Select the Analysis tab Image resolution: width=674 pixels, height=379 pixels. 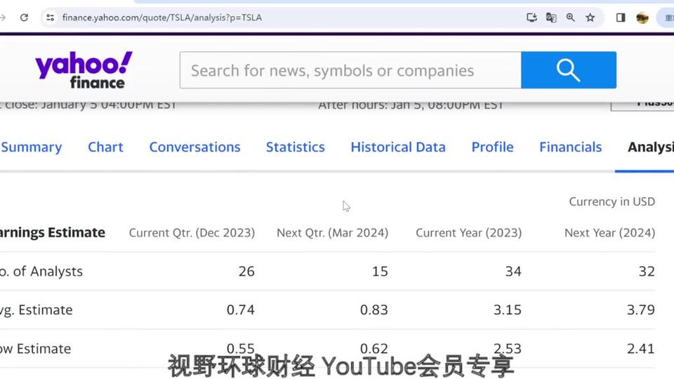point(651,147)
